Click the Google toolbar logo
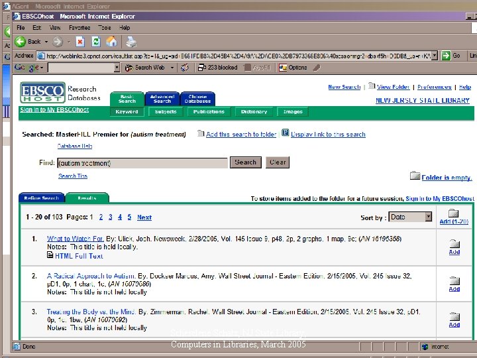477x358 pixels. click(26, 68)
